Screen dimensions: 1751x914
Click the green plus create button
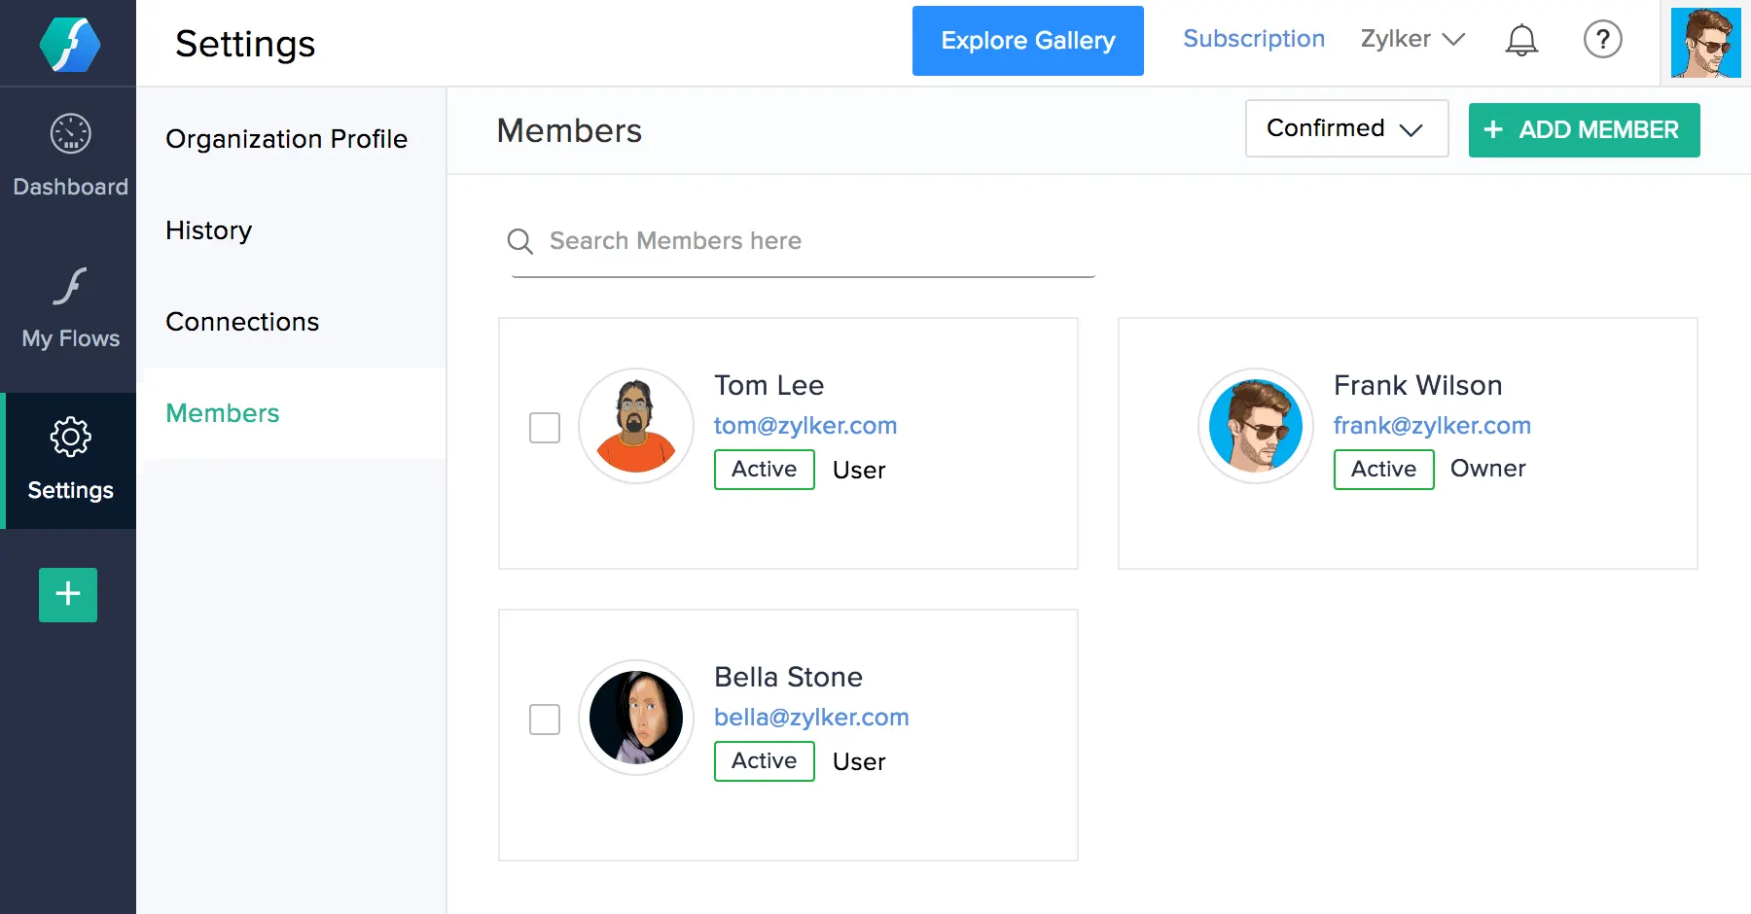68,594
